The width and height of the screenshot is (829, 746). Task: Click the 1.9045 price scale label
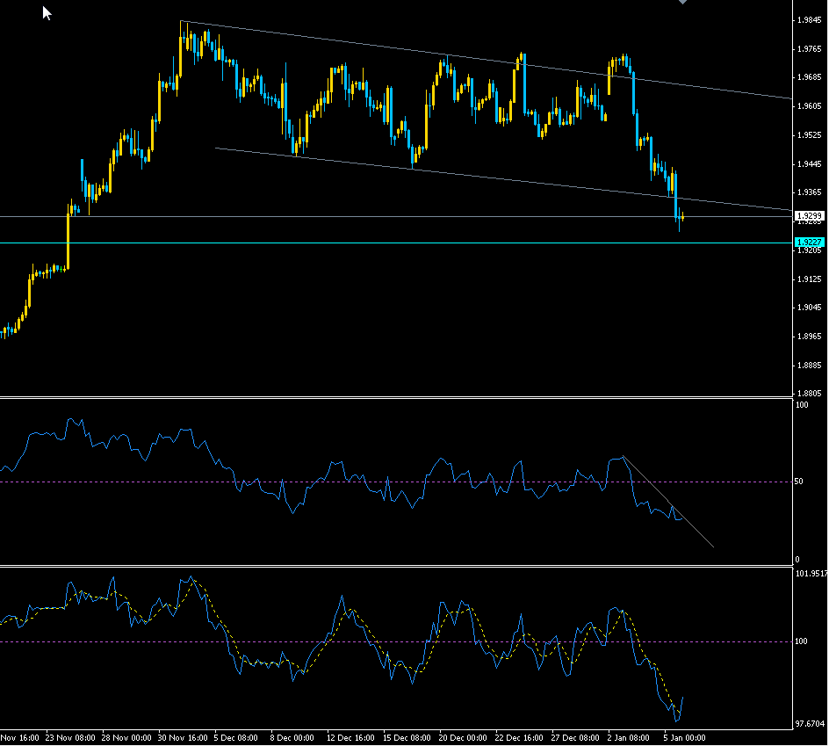(809, 308)
